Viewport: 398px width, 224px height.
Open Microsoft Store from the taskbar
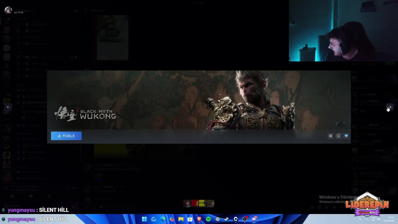(x=190, y=219)
